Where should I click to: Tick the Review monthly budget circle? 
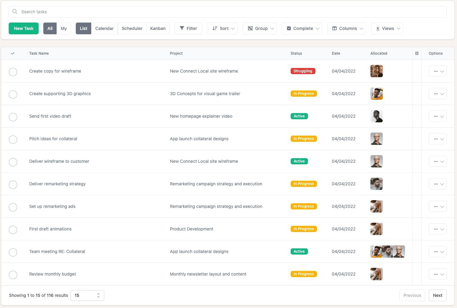(13, 275)
